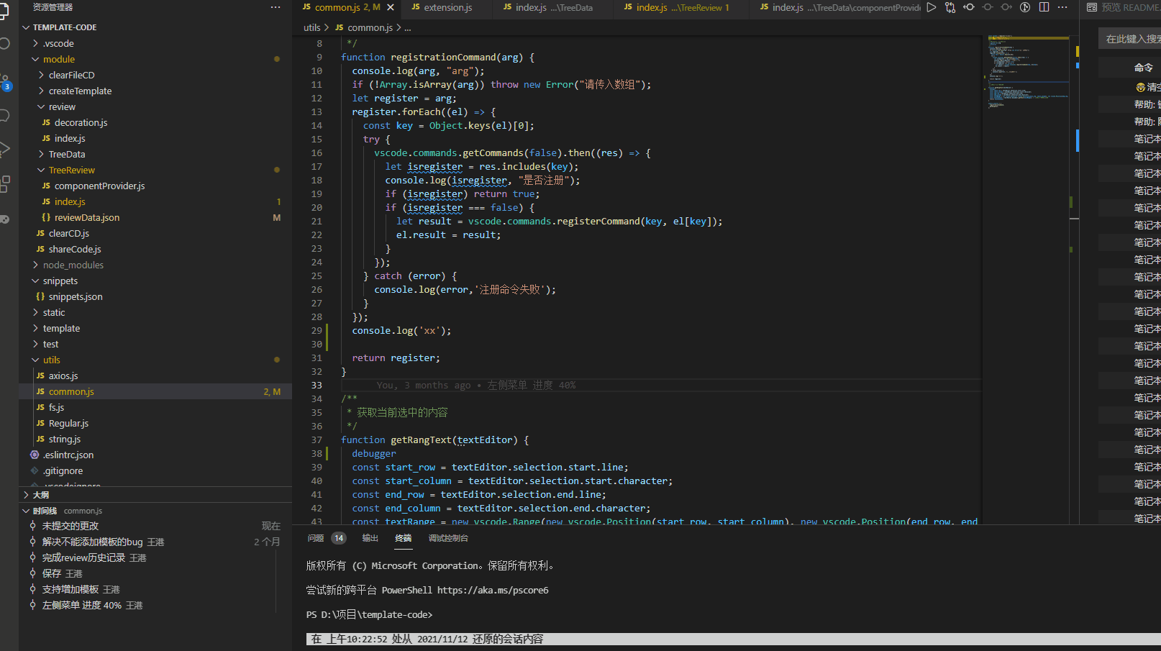The width and height of the screenshot is (1161, 651).
Task: Open the compare changes icon in editor toolbar
Action: pos(950,7)
